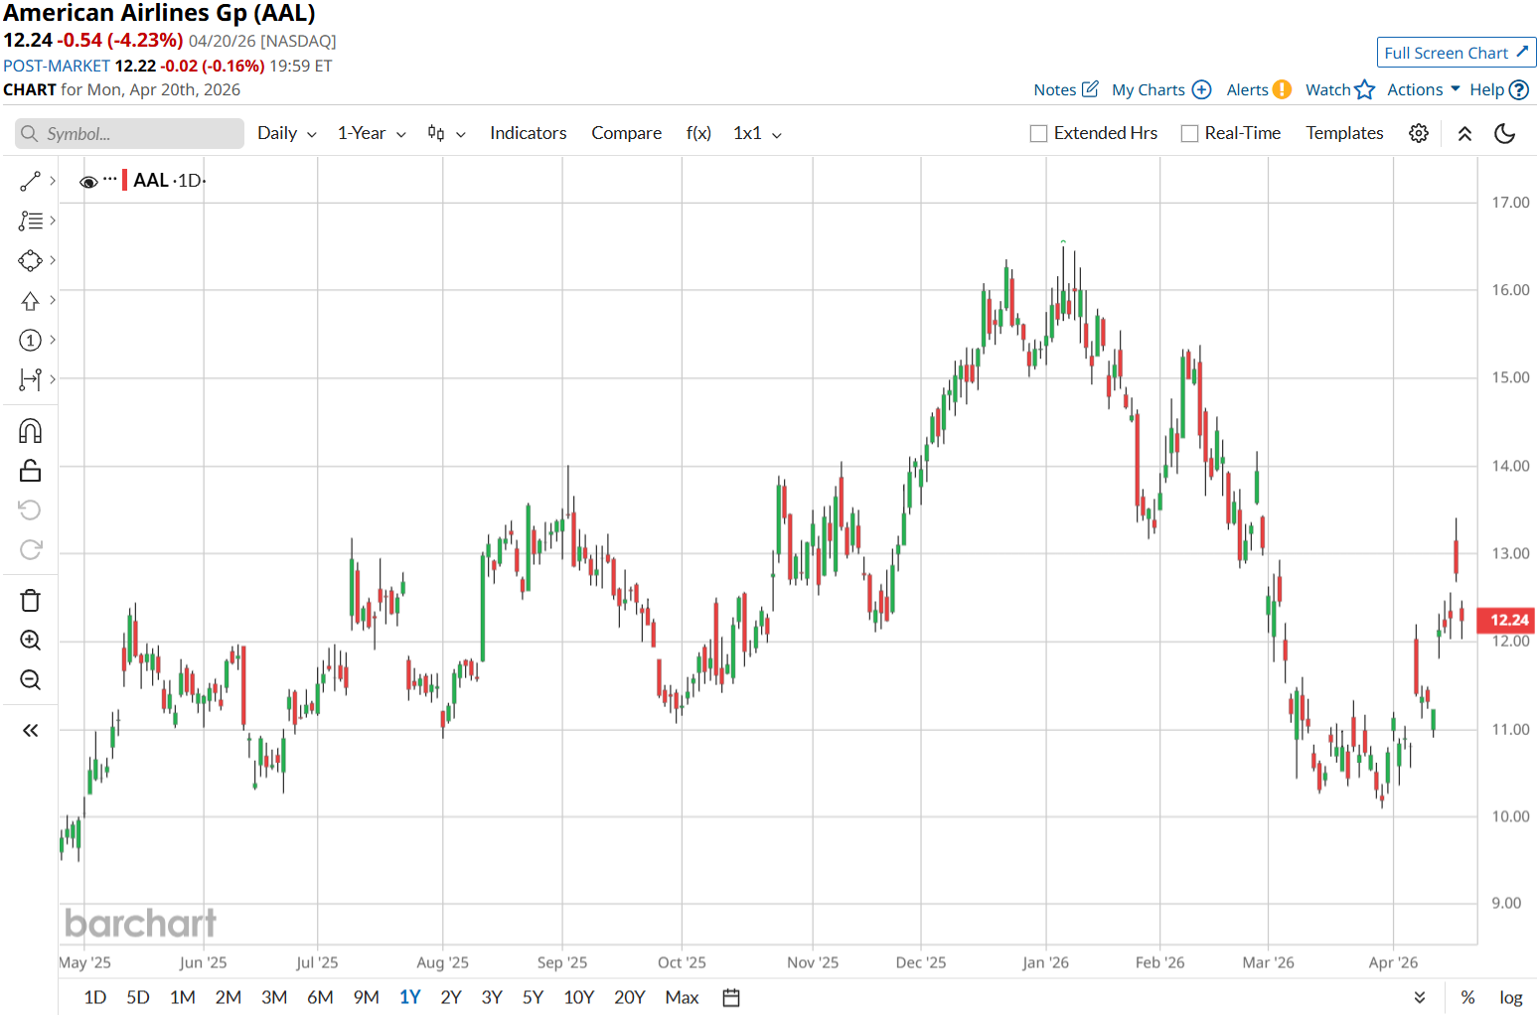Expand trend line tool options

[53, 181]
